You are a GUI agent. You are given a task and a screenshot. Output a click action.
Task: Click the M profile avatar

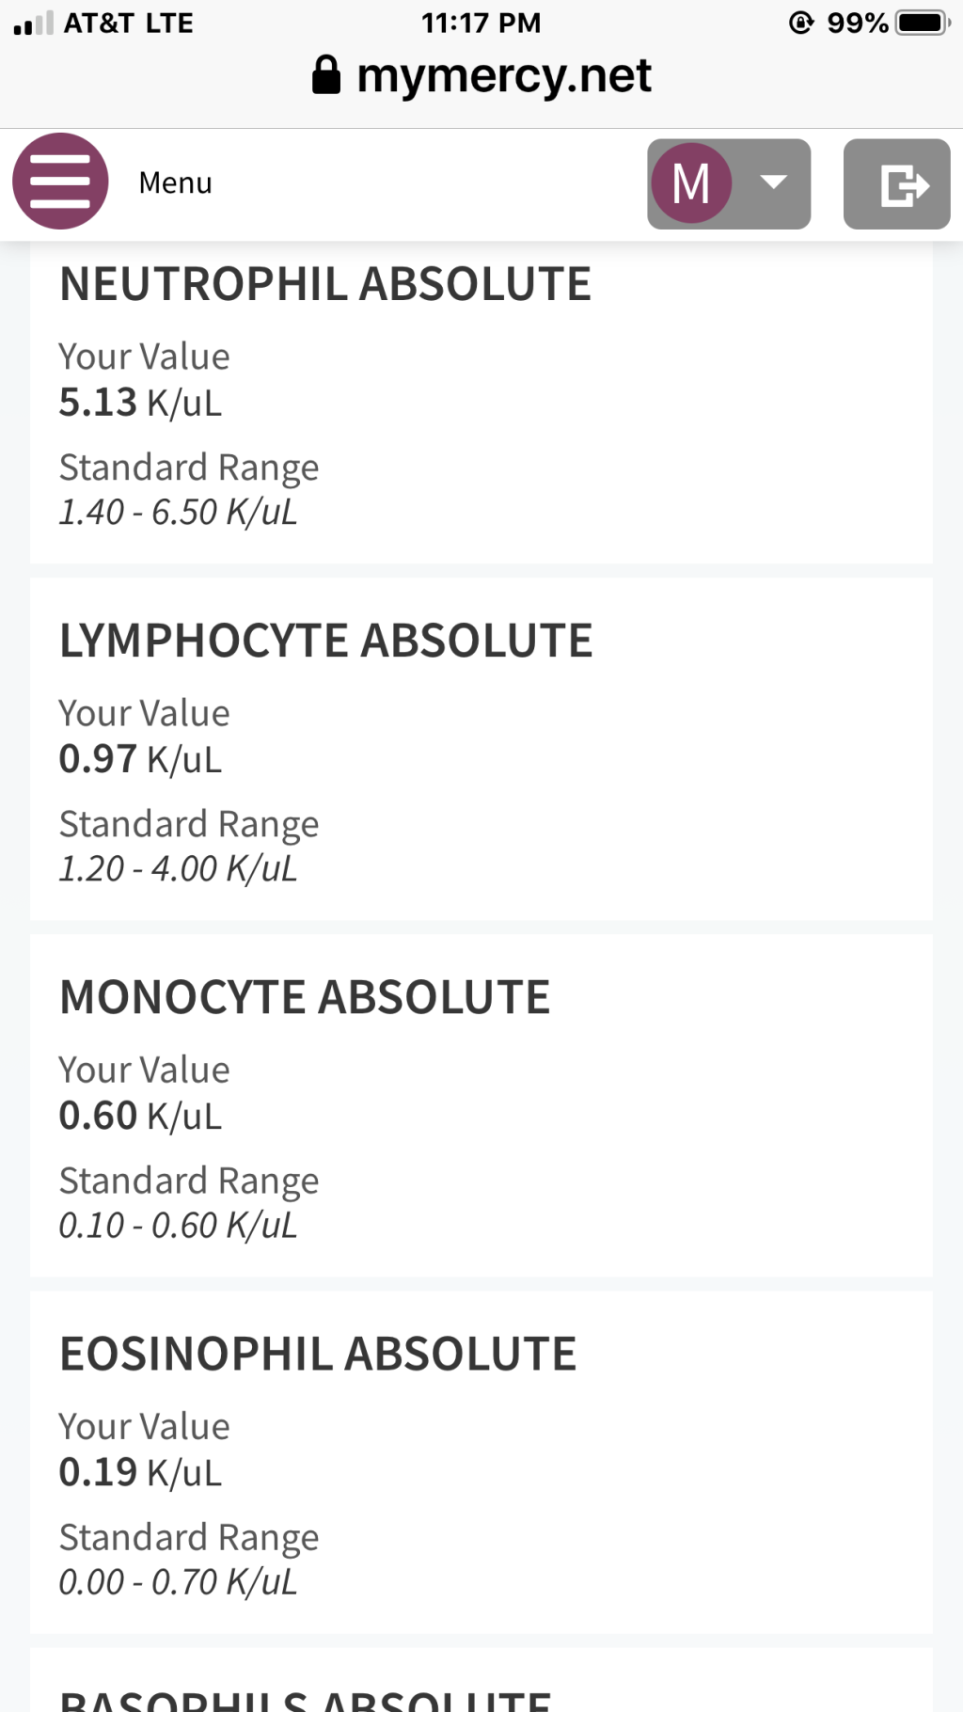pyautogui.click(x=691, y=183)
